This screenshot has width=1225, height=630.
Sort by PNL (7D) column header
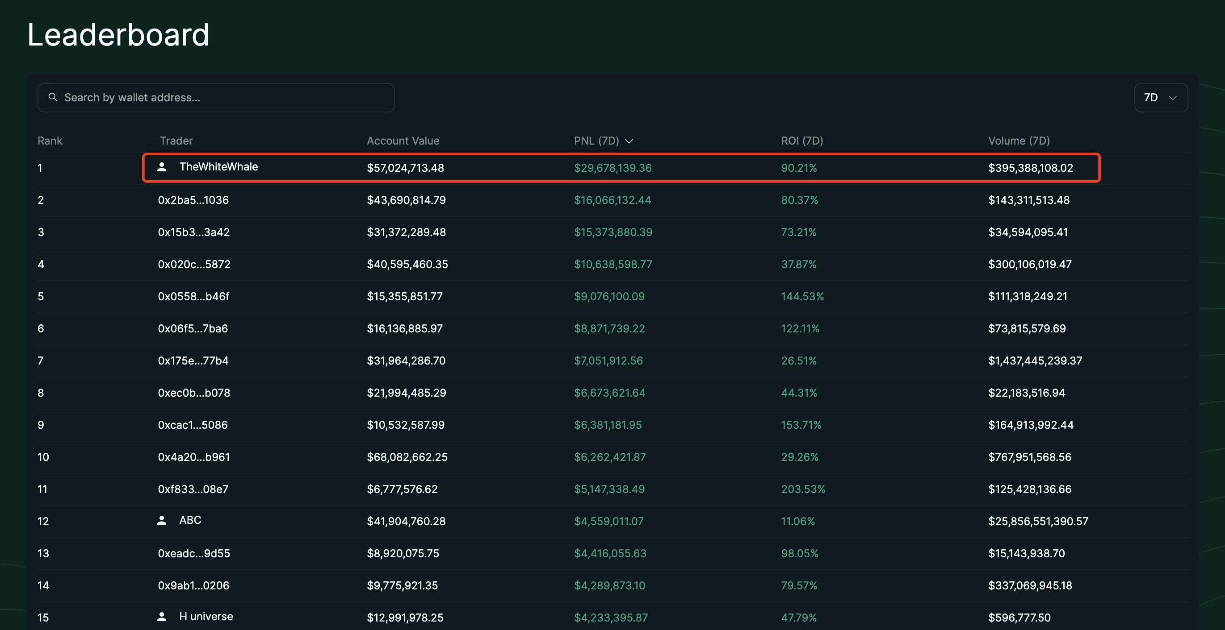[596, 141]
